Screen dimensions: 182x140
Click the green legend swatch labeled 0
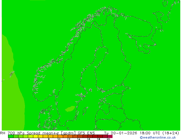coord(11,136)
